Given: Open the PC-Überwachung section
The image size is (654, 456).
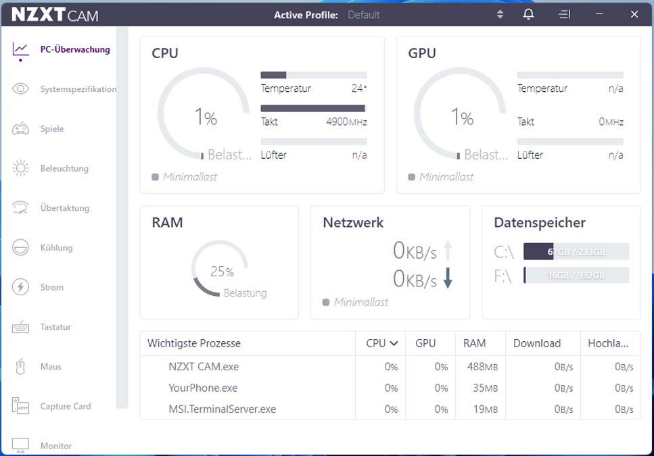Looking at the screenshot, I should (x=75, y=49).
